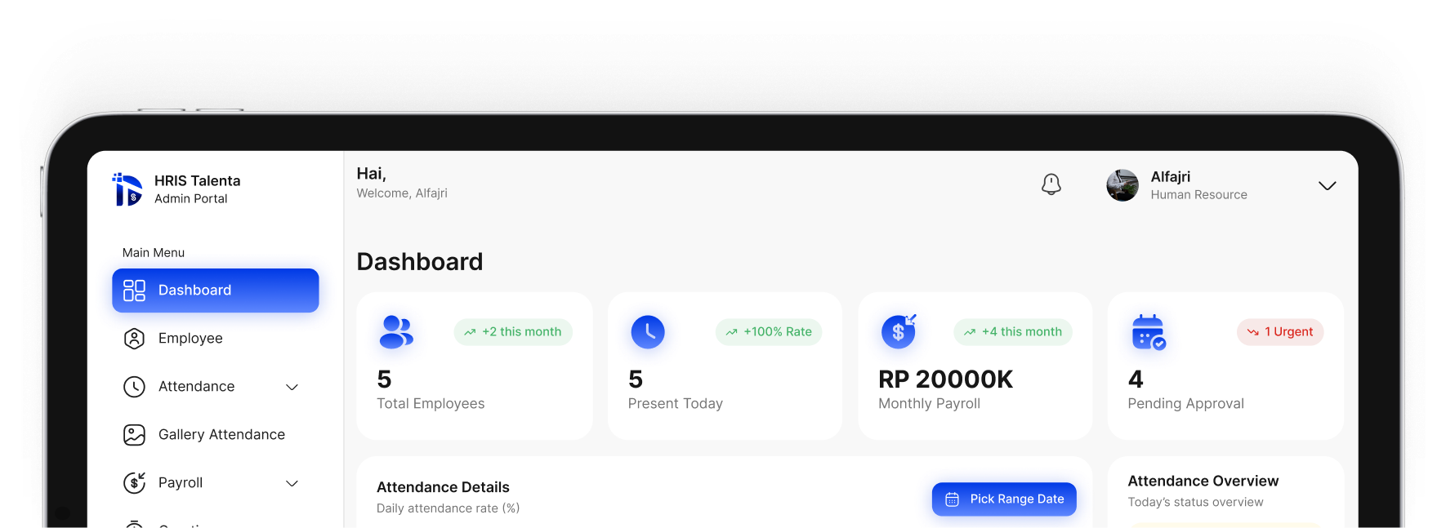Screen dimensions: 1446x528
Task: Open the Monthly Payroll RP 20000K card
Action: click(x=975, y=366)
